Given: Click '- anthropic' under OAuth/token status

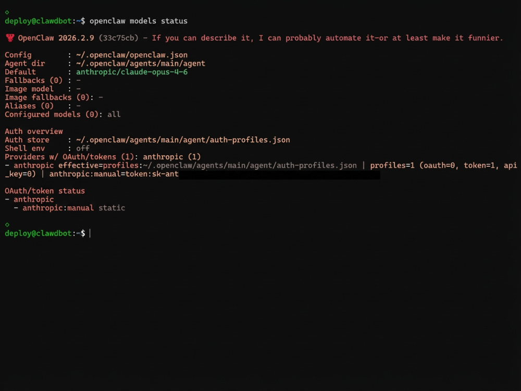Looking at the screenshot, I should 29,200.
